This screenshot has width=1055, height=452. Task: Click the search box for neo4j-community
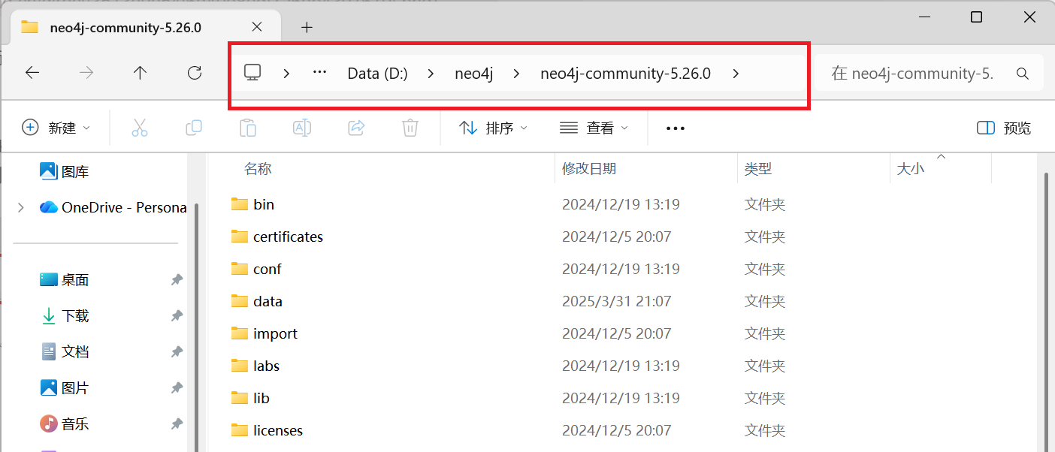(930, 74)
